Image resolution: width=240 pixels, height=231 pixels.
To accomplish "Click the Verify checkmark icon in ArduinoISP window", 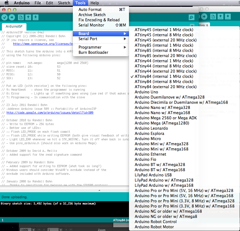I will coord(5,17).
